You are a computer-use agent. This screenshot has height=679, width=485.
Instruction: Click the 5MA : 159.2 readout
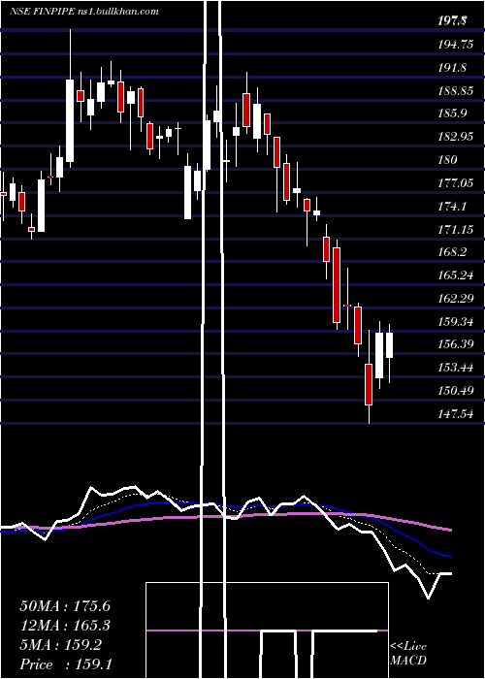click(x=60, y=645)
